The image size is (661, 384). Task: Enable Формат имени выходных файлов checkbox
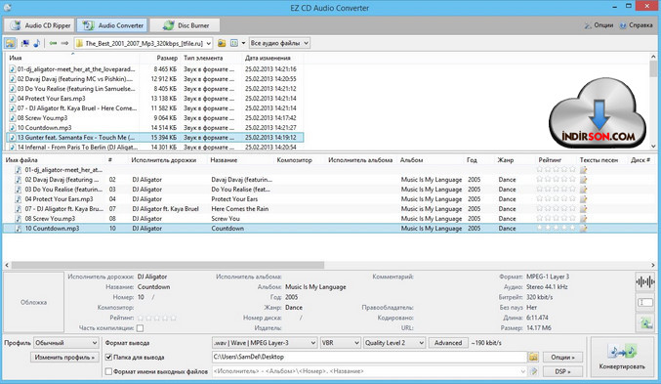(108, 371)
